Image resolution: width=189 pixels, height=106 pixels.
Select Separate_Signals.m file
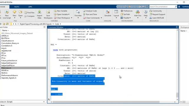[x=9, y=78]
